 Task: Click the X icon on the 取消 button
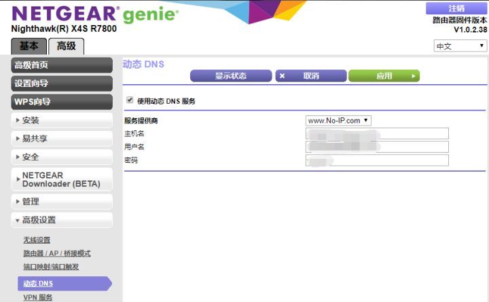pyautogui.click(x=283, y=76)
